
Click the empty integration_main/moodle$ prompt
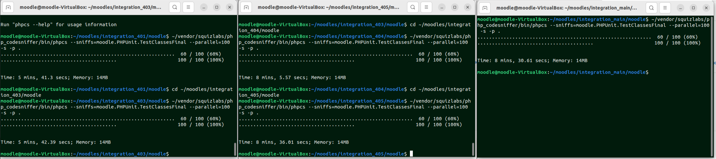point(563,72)
